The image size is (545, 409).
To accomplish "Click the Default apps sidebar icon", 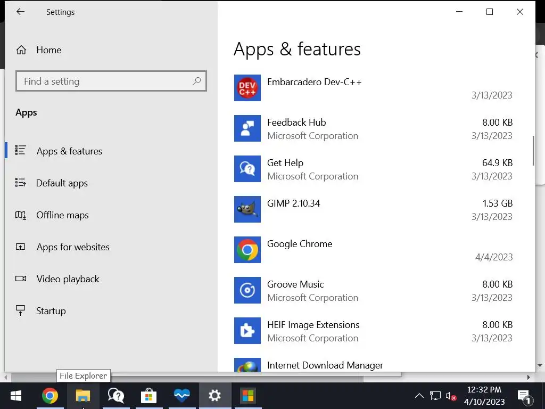I will click(21, 182).
